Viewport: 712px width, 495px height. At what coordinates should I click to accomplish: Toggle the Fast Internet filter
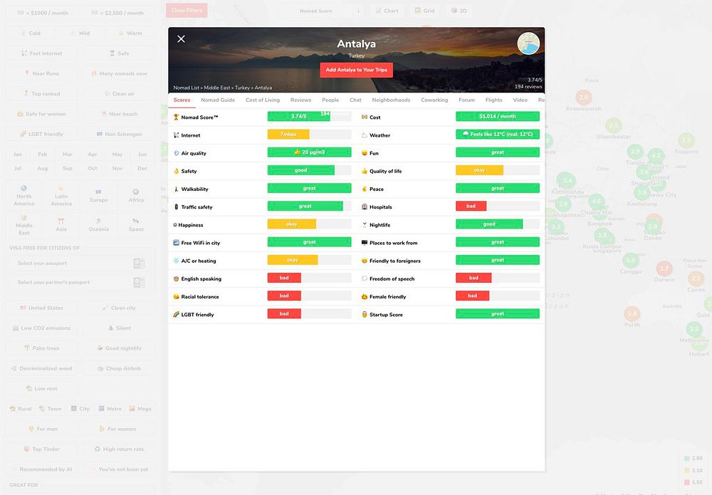41,53
